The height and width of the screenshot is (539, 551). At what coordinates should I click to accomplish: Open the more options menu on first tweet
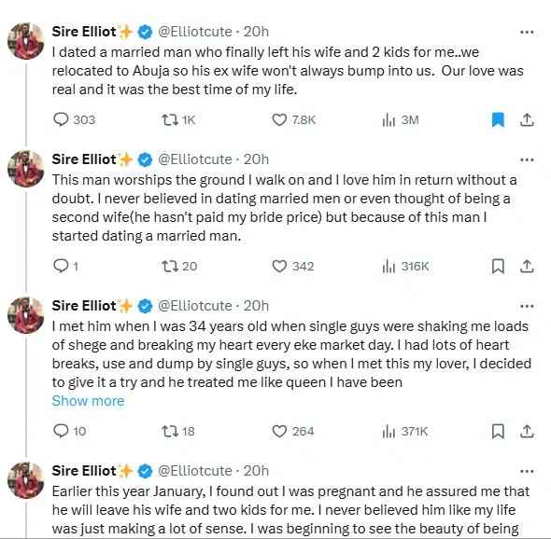(527, 33)
